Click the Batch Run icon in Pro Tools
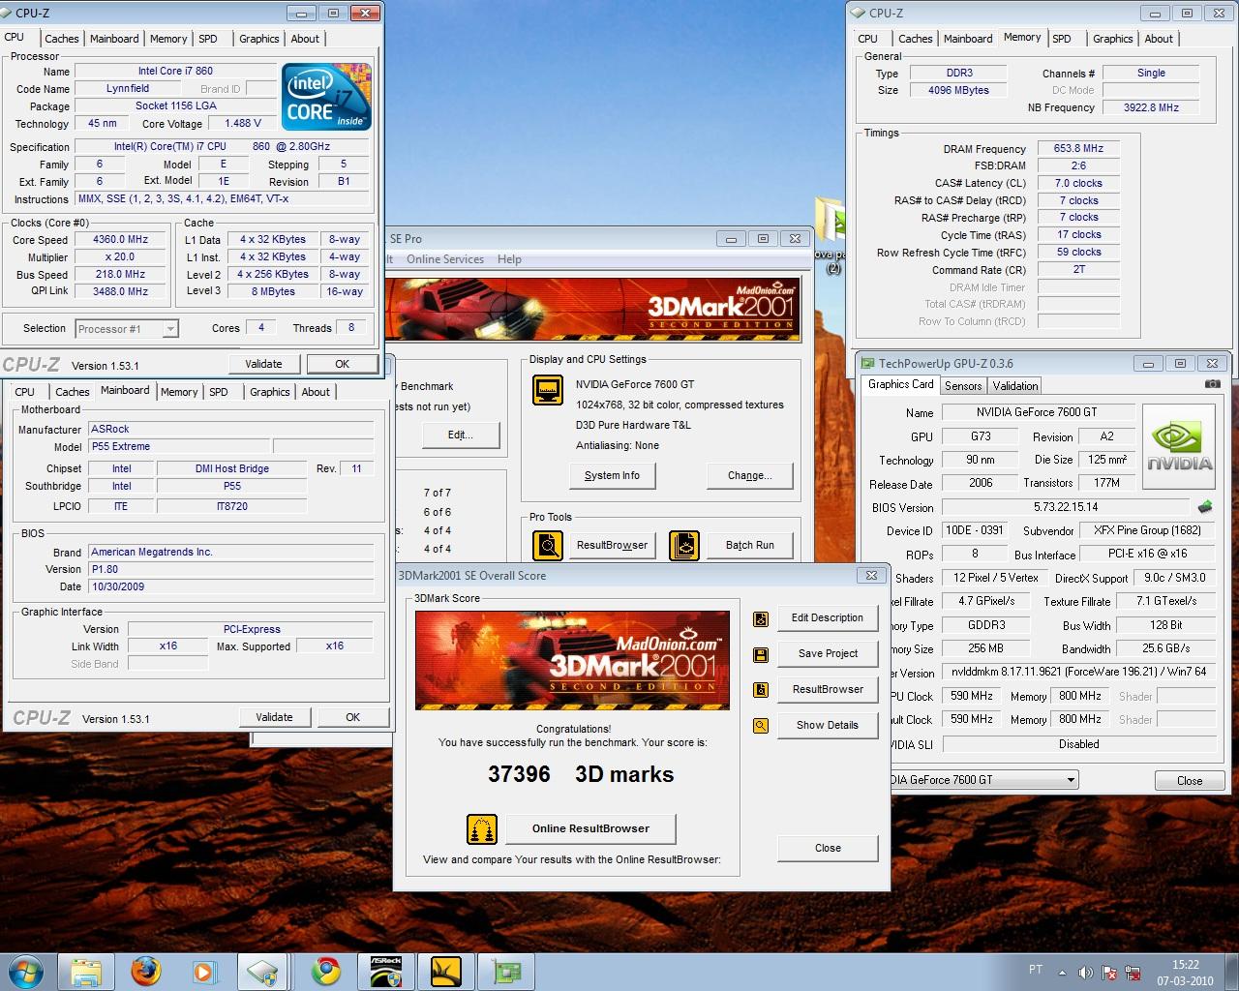This screenshot has height=991, width=1239. (x=684, y=545)
